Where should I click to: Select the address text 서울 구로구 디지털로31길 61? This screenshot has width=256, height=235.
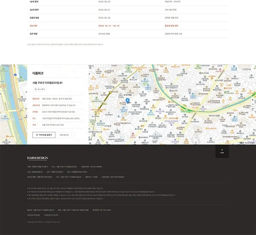click(47, 83)
